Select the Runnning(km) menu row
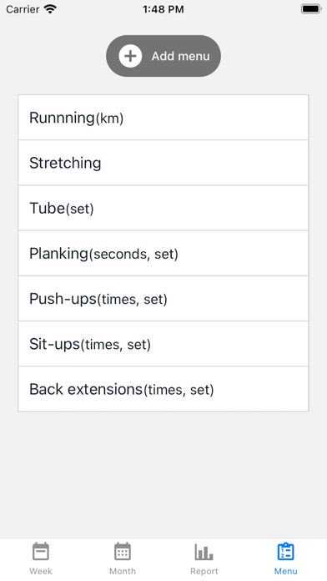 click(x=163, y=118)
